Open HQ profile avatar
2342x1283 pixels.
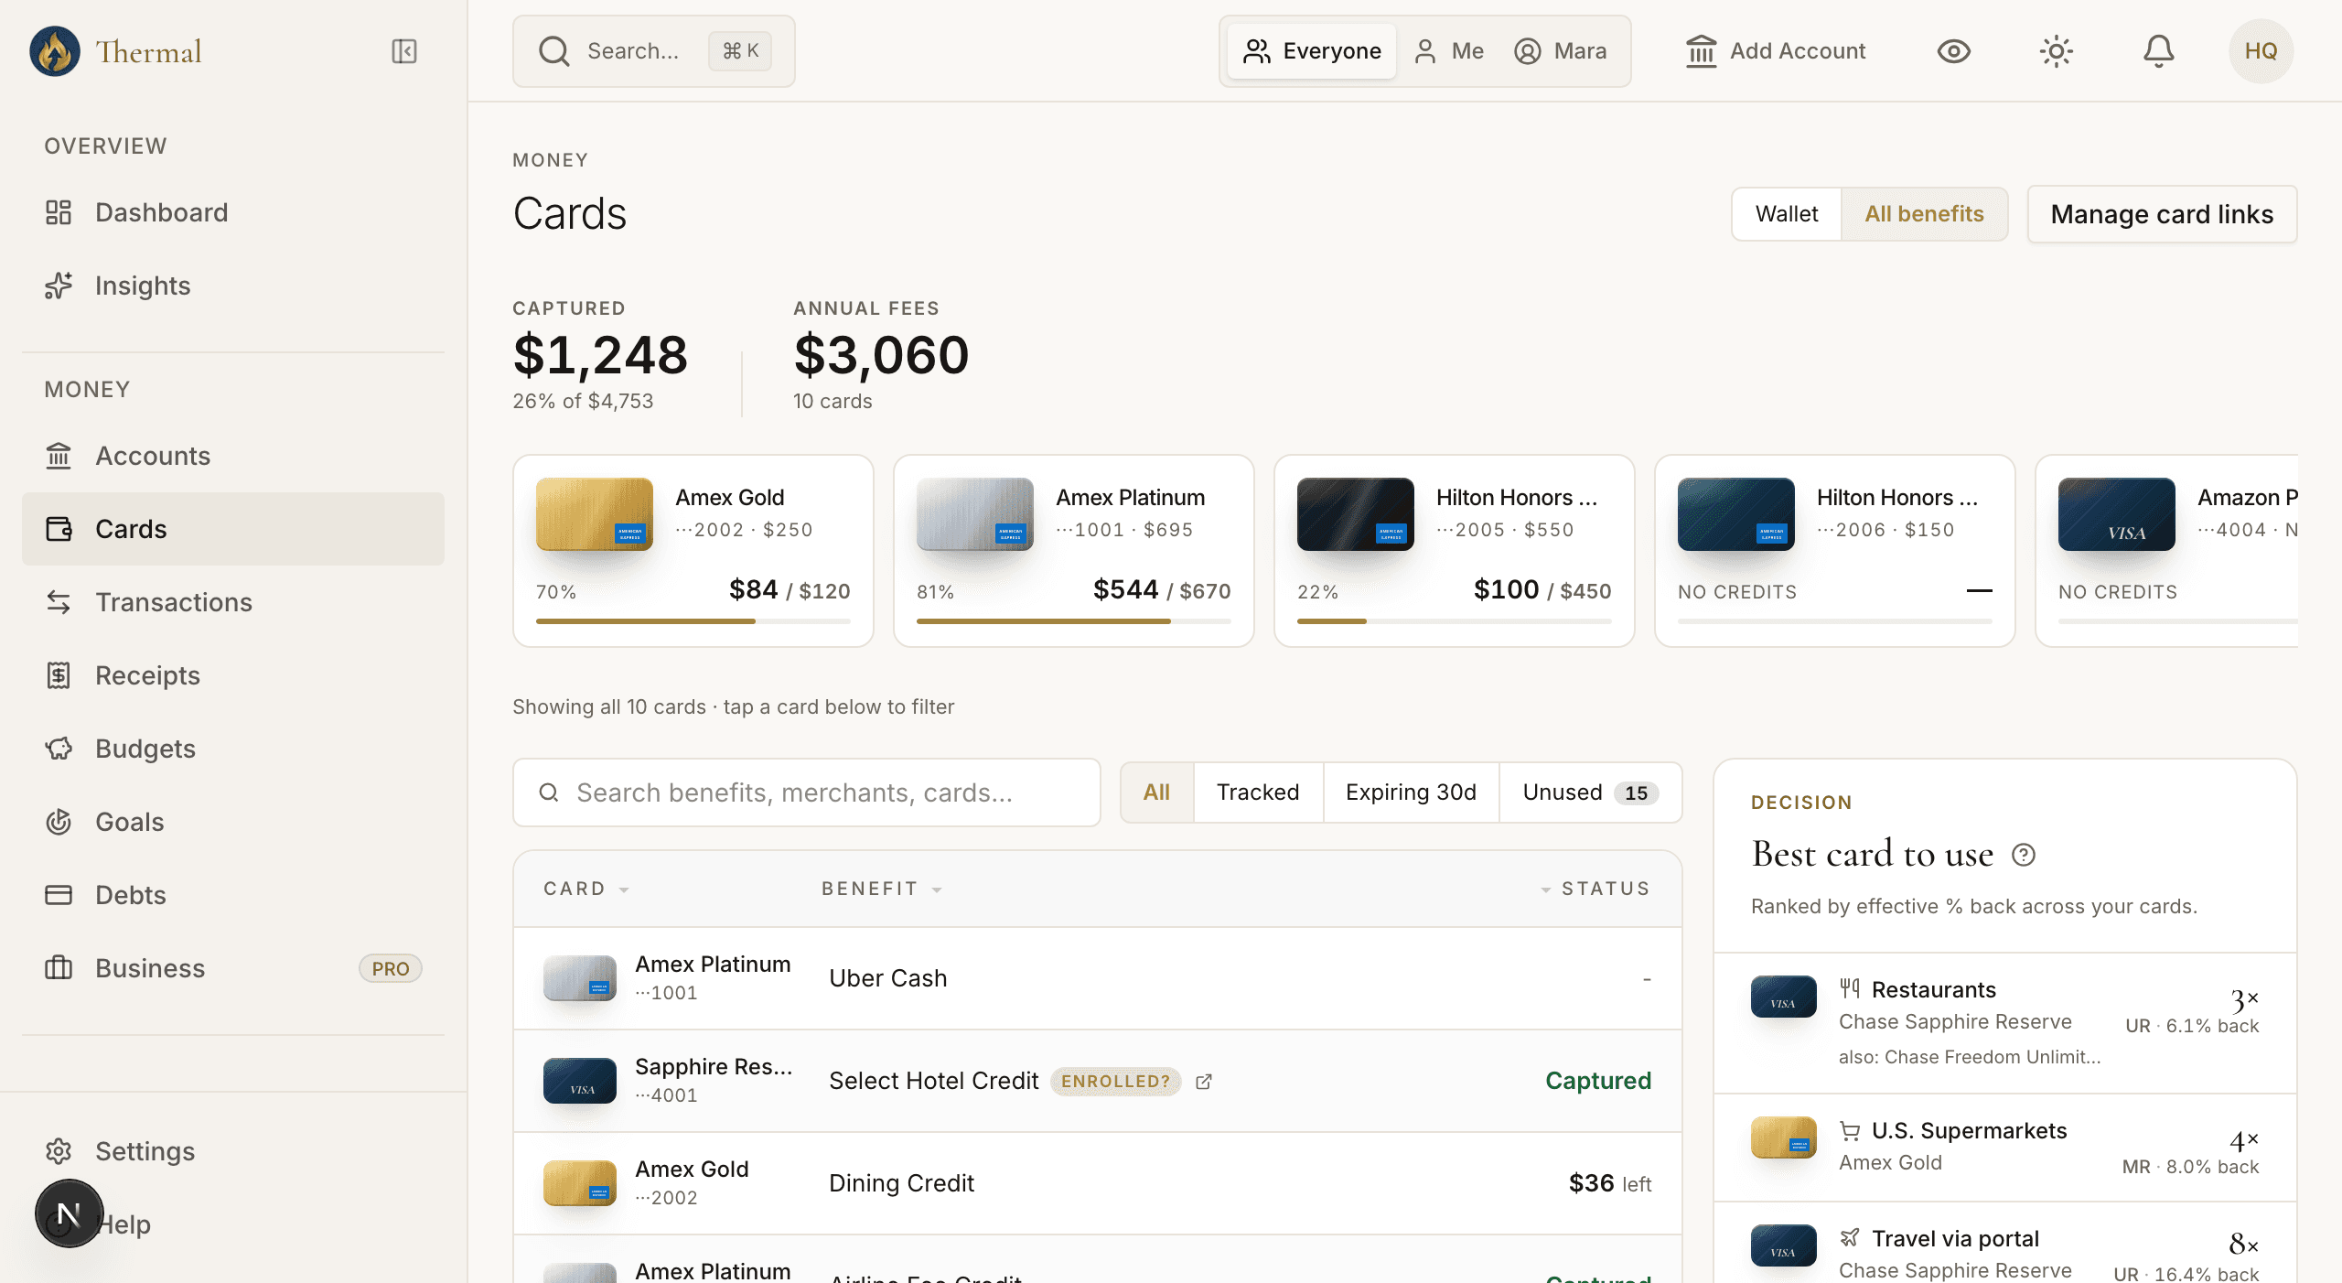point(2261,51)
